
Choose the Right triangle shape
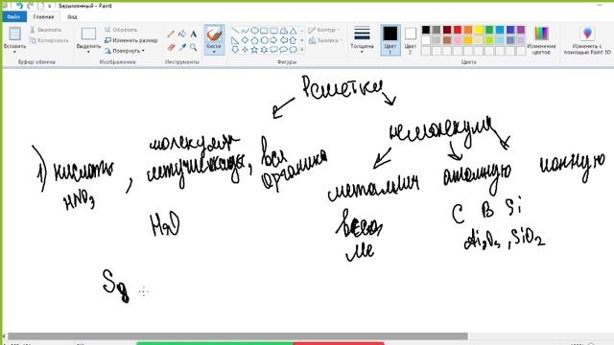[235, 40]
